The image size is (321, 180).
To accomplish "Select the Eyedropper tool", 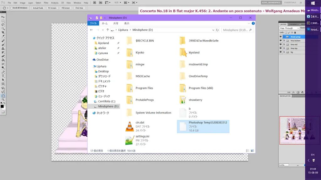I will pyautogui.click(x=3, y=36).
